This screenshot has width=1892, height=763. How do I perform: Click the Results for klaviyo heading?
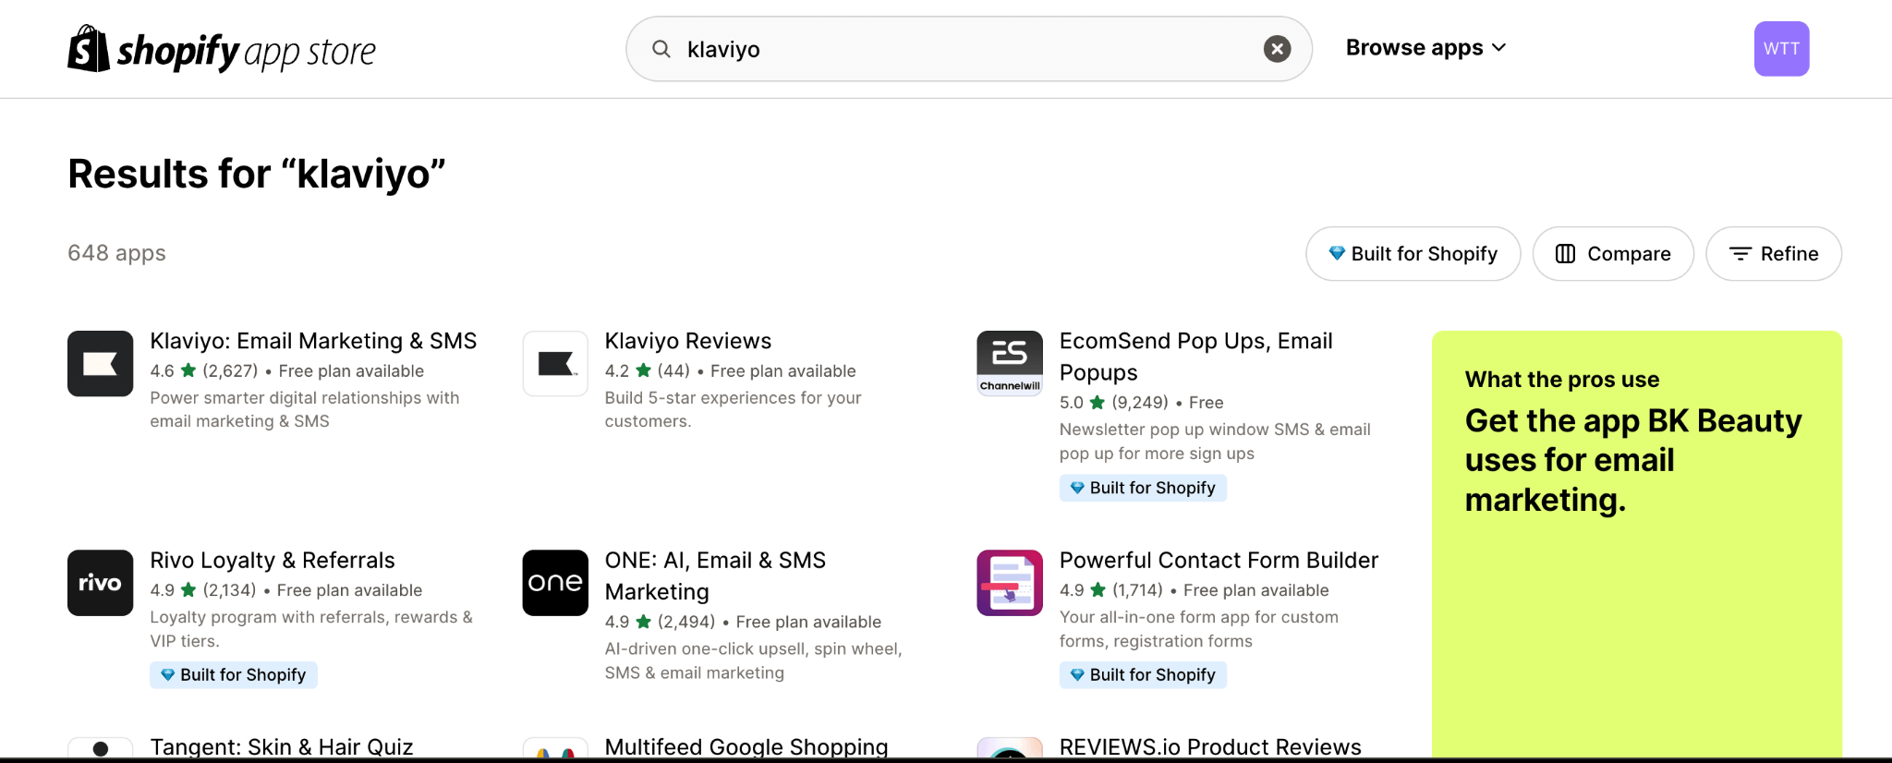(257, 174)
